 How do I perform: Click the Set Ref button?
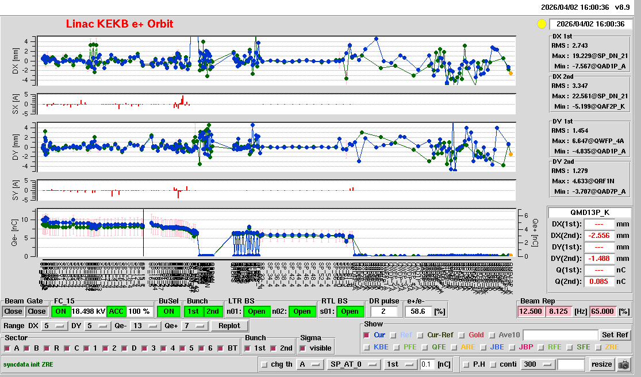click(x=615, y=335)
